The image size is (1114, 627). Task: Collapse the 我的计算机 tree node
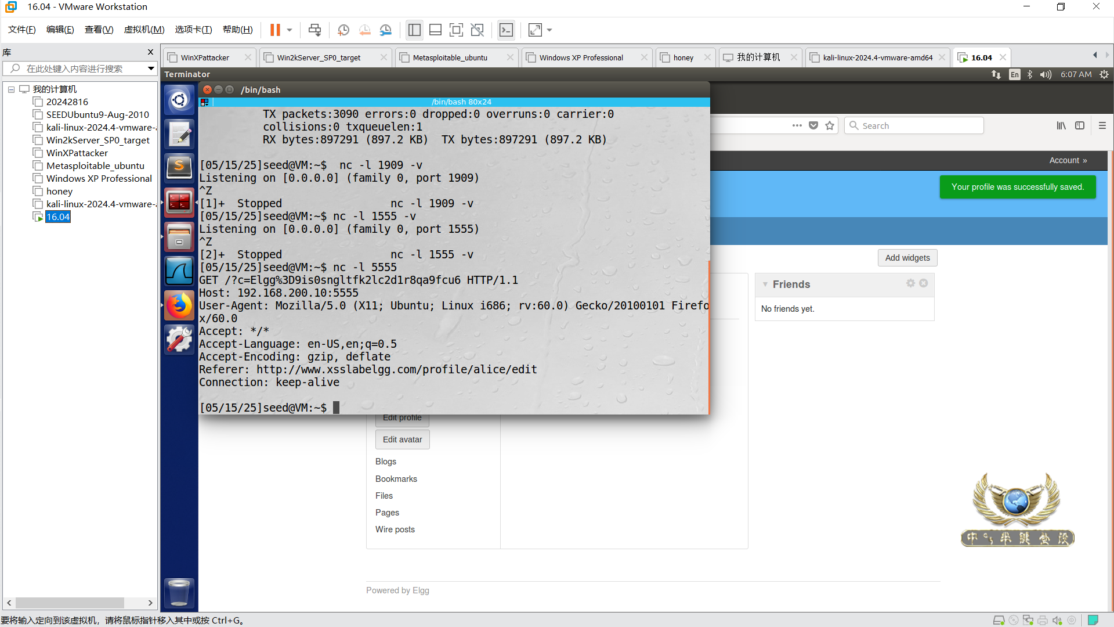coord(11,89)
